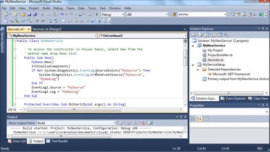Open the Build menu
Screen dimensions: 270x152
pos(46,8)
